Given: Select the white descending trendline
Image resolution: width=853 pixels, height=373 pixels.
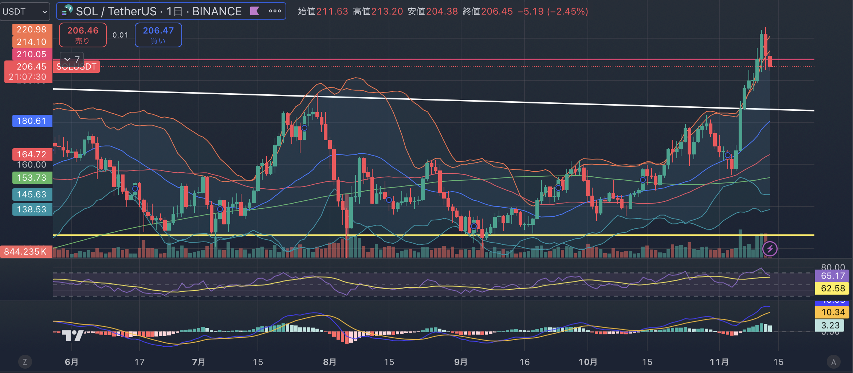Looking at the screenshot, I should coord(434,99).
